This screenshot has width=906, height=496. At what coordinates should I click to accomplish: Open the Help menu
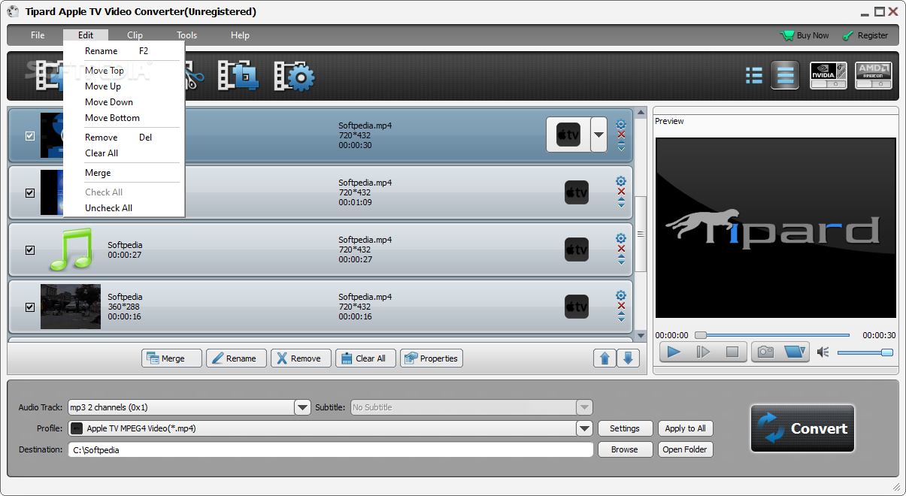tap(240, 35)
